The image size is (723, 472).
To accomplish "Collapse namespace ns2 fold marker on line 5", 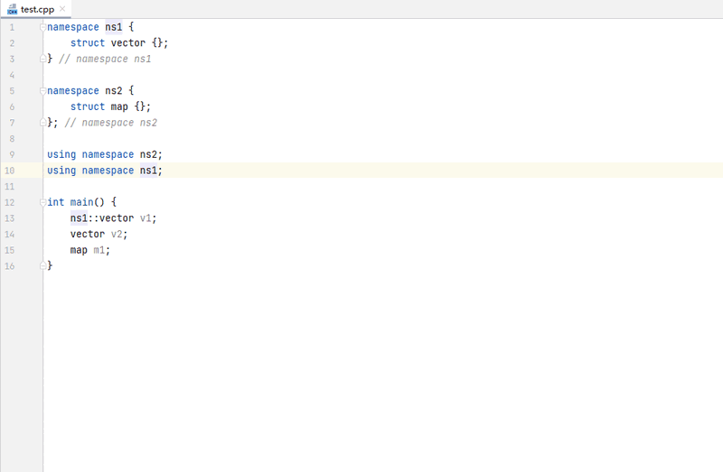I will click(x=42, y=90).
